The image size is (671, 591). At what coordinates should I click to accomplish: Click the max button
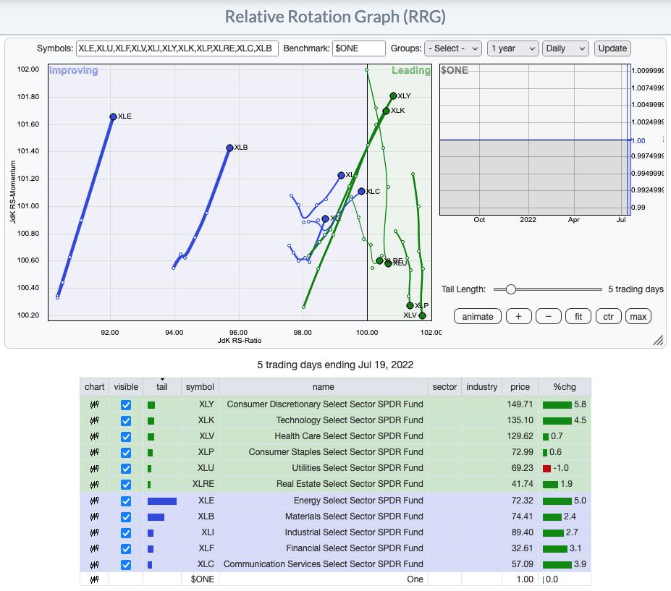pyautogui.click(x=638, y=316)
